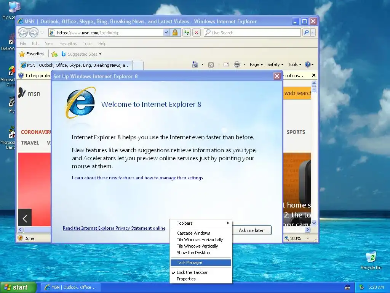
Task: Click horizontal scrollbar left arrow
Action: pos(21,230)
